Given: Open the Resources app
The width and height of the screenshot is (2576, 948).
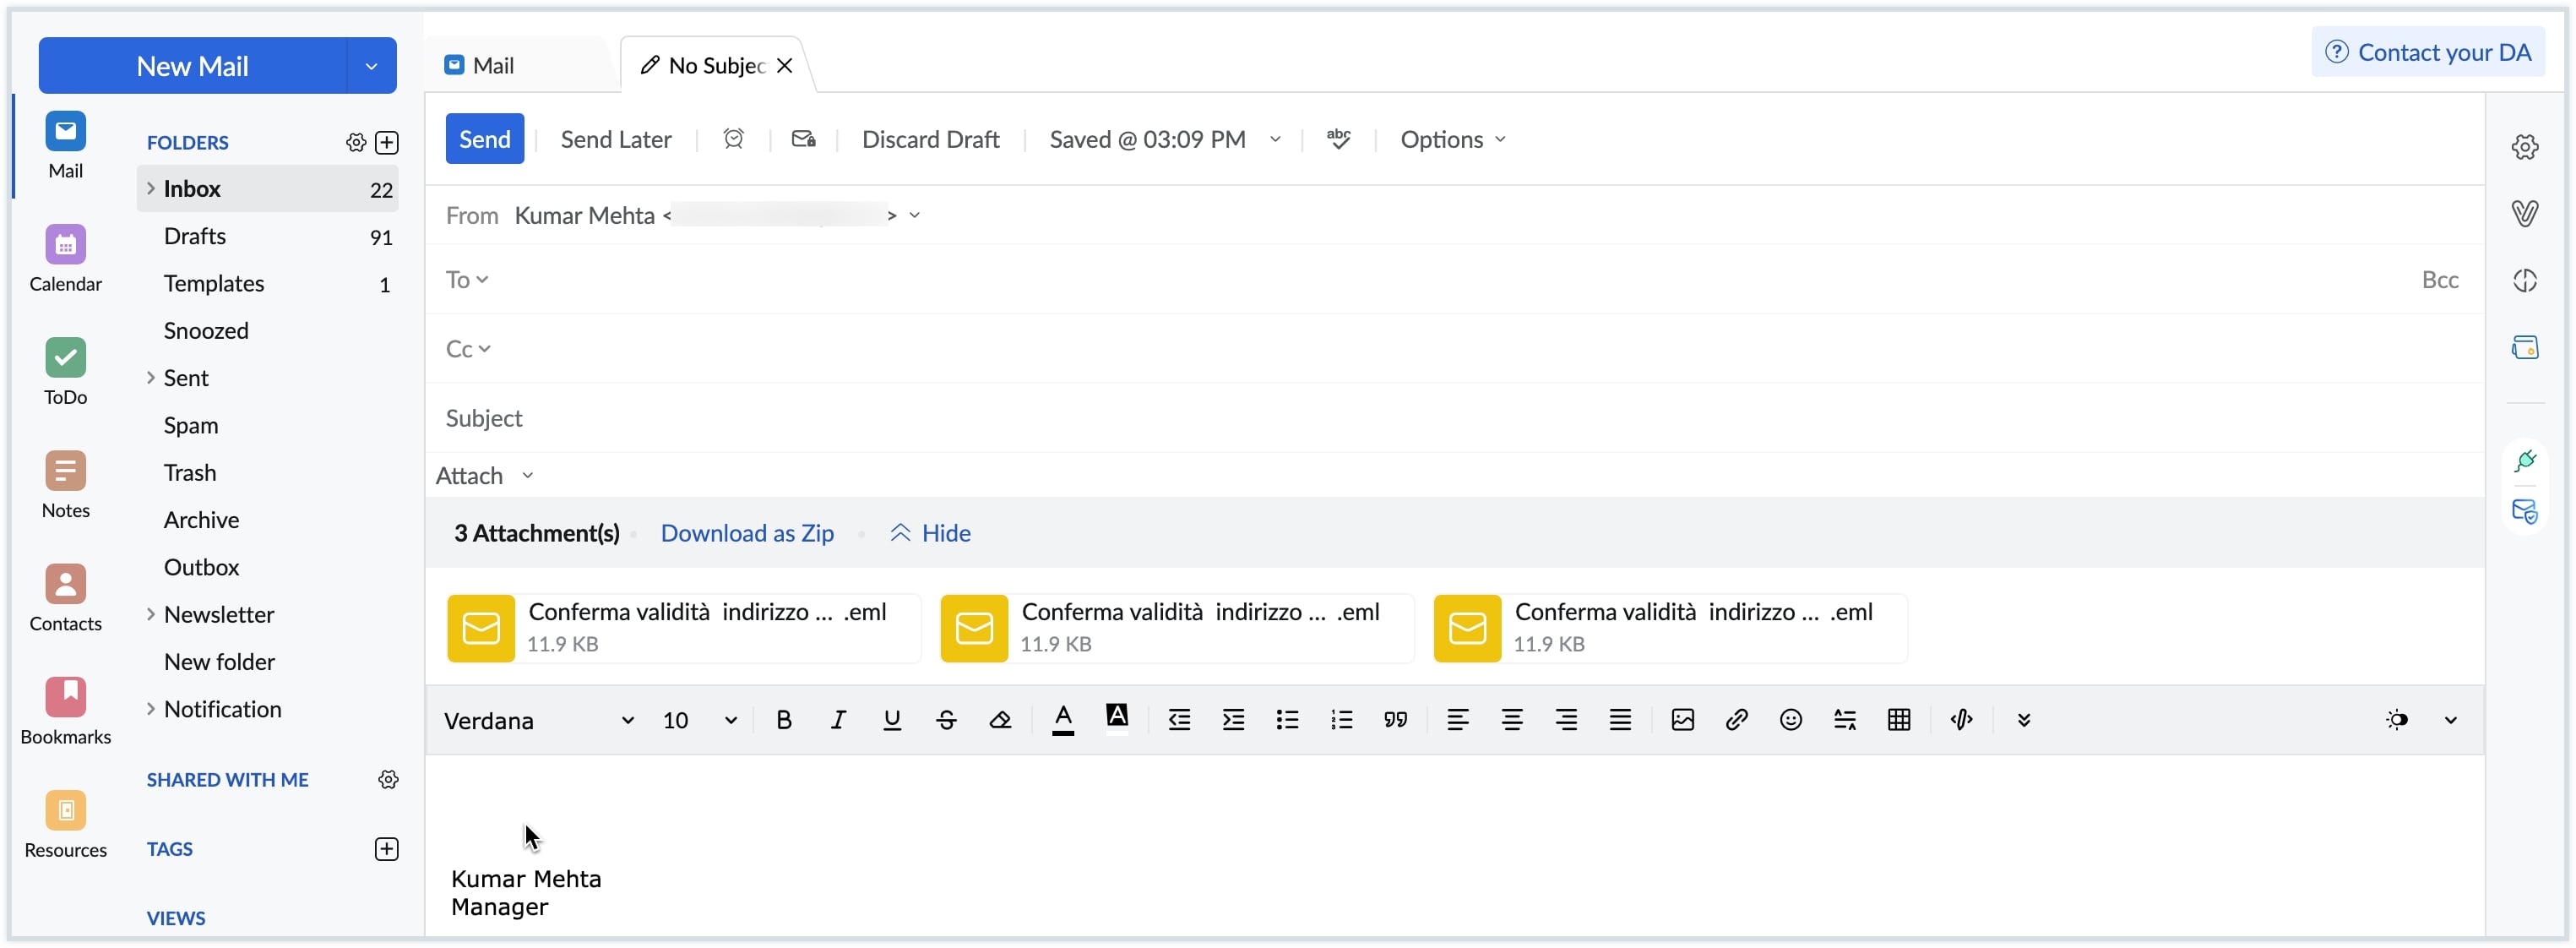Looking at the screenshot, I should click(65, 824).
